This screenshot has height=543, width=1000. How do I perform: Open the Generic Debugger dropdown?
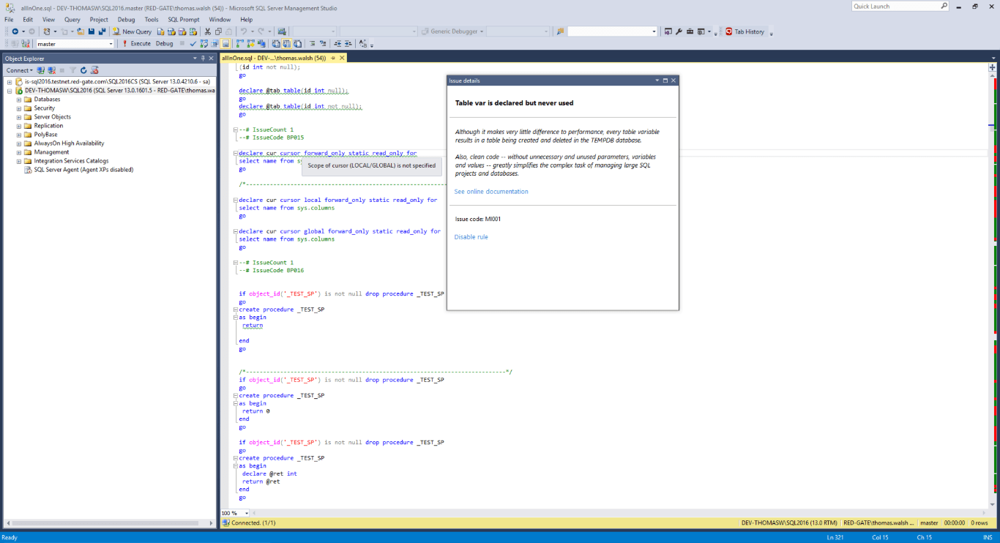point(482,31)
